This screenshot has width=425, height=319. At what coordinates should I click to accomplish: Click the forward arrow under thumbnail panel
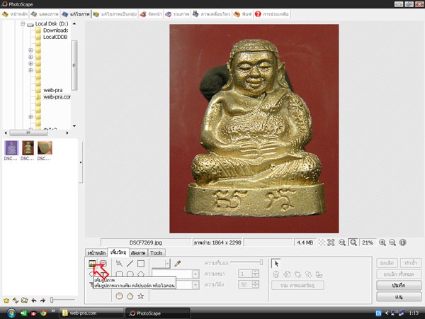pyautogui.click(x=42, y=301)
